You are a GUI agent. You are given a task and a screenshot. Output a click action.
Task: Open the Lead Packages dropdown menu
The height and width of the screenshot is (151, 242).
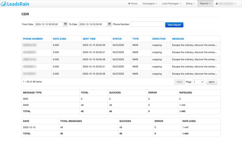click(x=171, y=4)
